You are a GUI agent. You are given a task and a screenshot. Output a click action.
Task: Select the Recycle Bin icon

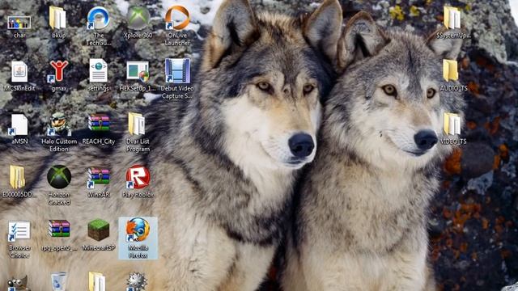click(59, 281)
